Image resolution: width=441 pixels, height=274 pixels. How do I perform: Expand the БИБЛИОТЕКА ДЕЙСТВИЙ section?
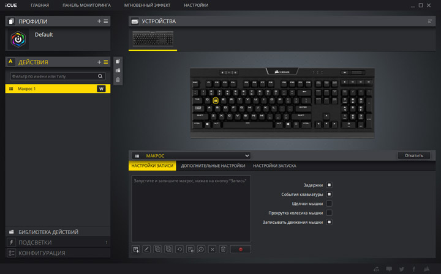click(x=58, y=232)
